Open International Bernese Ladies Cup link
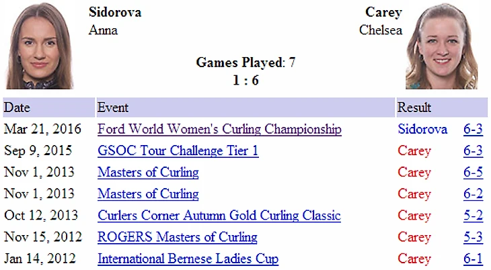This screenshot has height=270, width=491. point(188,259)
